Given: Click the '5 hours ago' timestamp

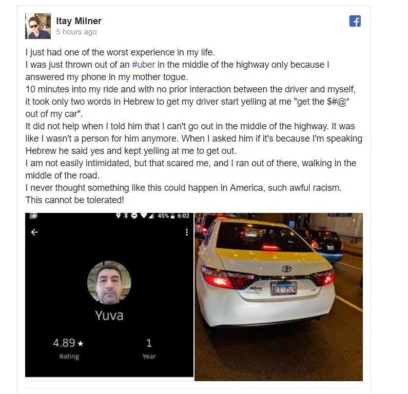Looking at the screenshot, I should (x=76, y=32).
